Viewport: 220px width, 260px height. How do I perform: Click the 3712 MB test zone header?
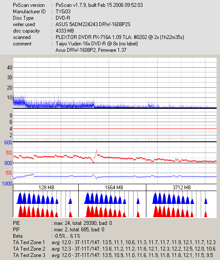pos(181,187)
